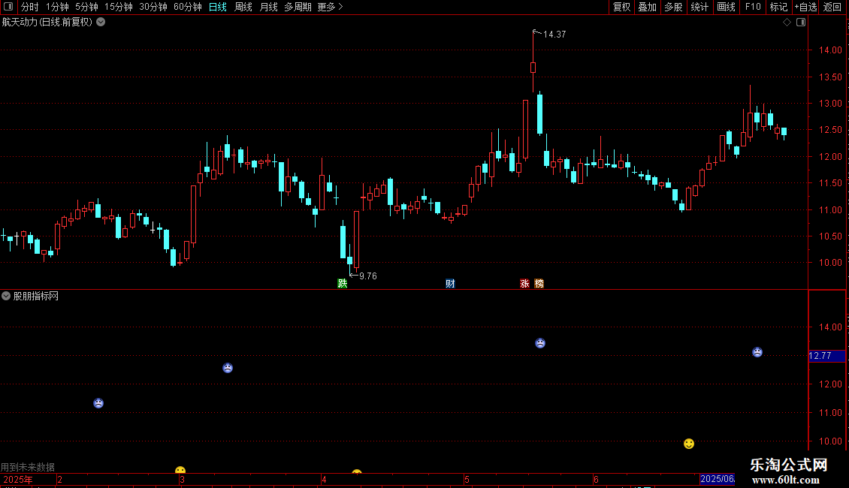Open F10 company information
849x488 pixels.
(x=753, y=7)
